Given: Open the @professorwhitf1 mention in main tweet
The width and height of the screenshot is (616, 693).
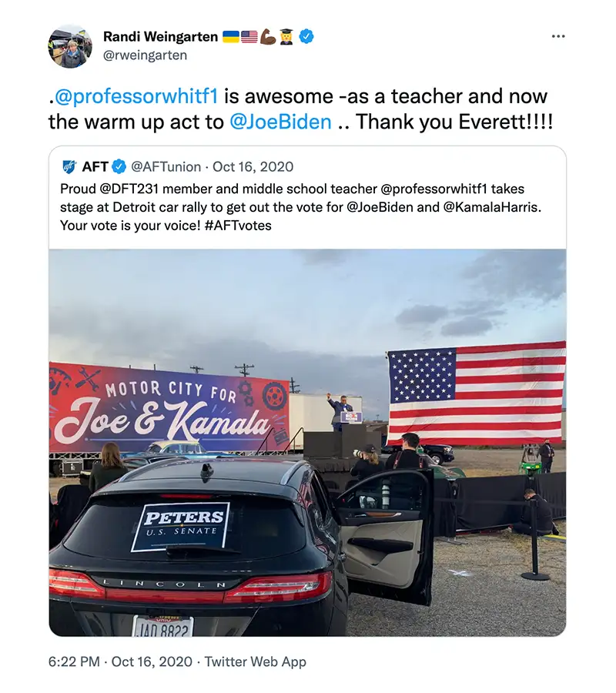Looking at the screenshot, I should 136,96.
